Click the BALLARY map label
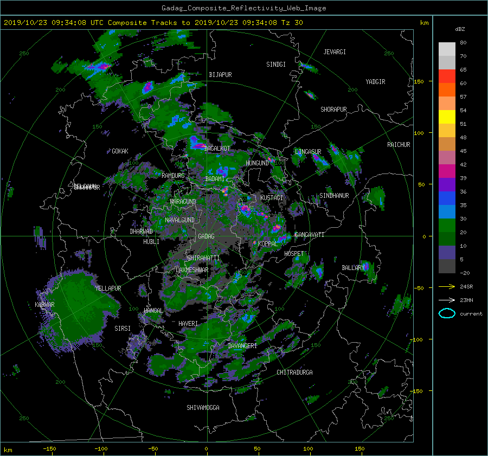Viewport: 488px width, 456px height. point(353,268)
